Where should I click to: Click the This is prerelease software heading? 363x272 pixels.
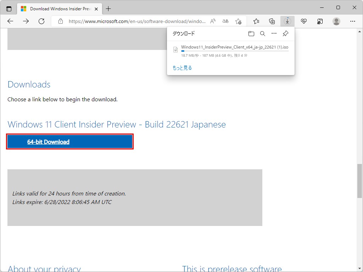[x=232, y=268]
